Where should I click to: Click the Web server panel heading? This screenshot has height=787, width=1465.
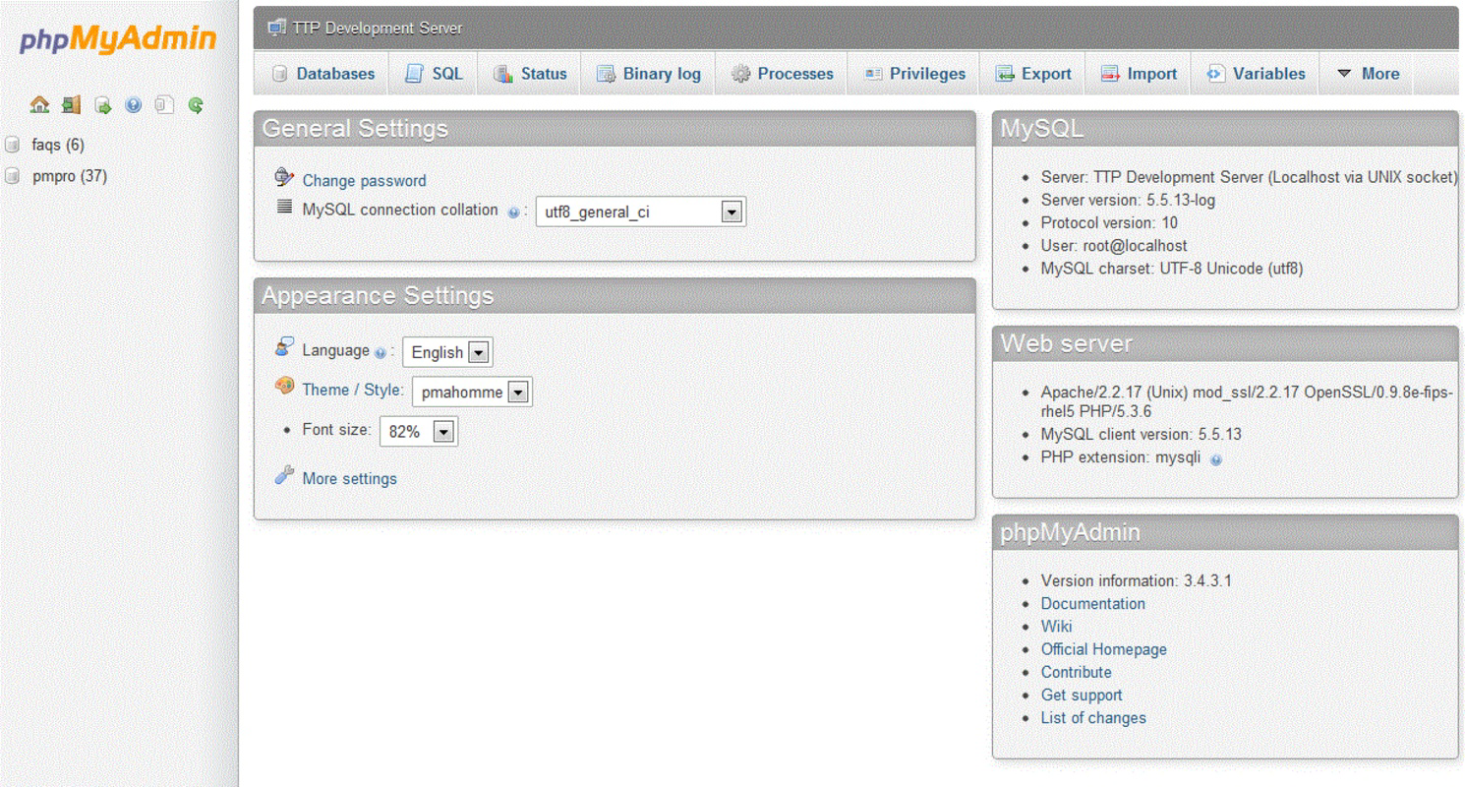(1066, 343)
